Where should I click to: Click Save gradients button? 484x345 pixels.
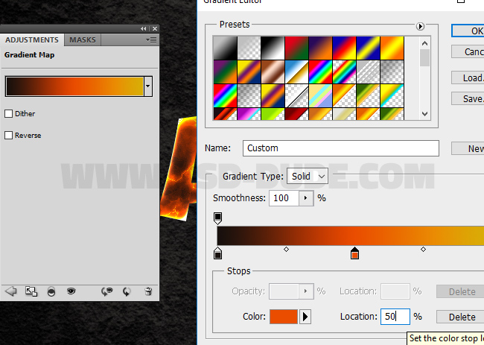468,99
